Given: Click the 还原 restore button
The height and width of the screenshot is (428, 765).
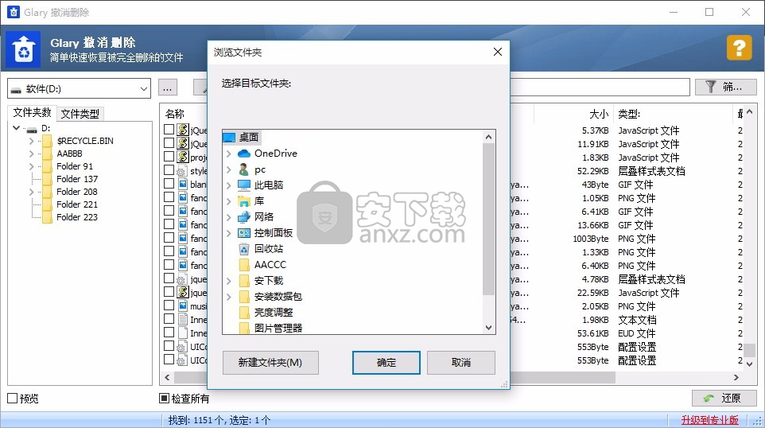Looking at the screenshot, I should [724, 399].
